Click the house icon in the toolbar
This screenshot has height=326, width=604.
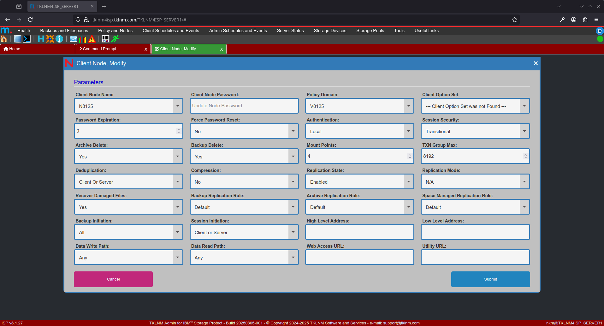[x=4, y=39]
